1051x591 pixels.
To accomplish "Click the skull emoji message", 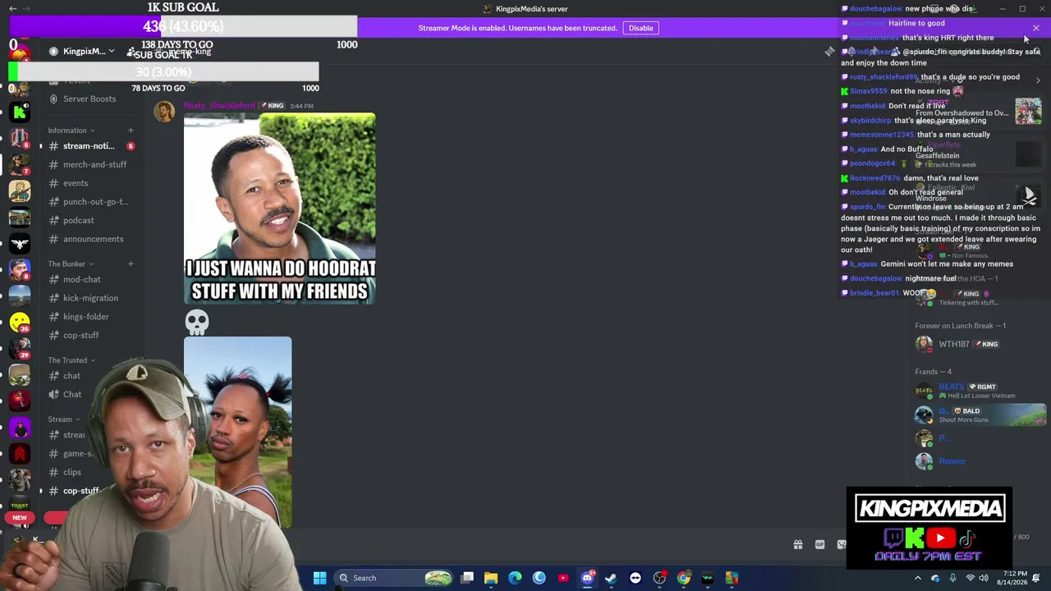I will point(197,323).
